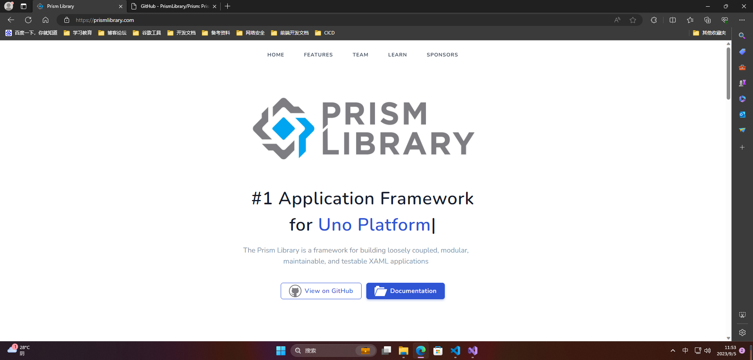Toggle split screen view icon
This screenshot has width=753, height=360.
673,20
